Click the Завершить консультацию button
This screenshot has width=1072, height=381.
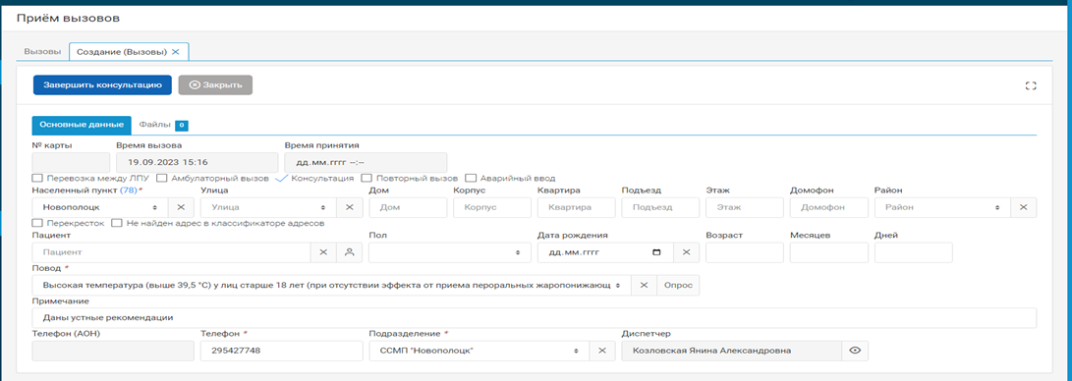click(102, 85)
